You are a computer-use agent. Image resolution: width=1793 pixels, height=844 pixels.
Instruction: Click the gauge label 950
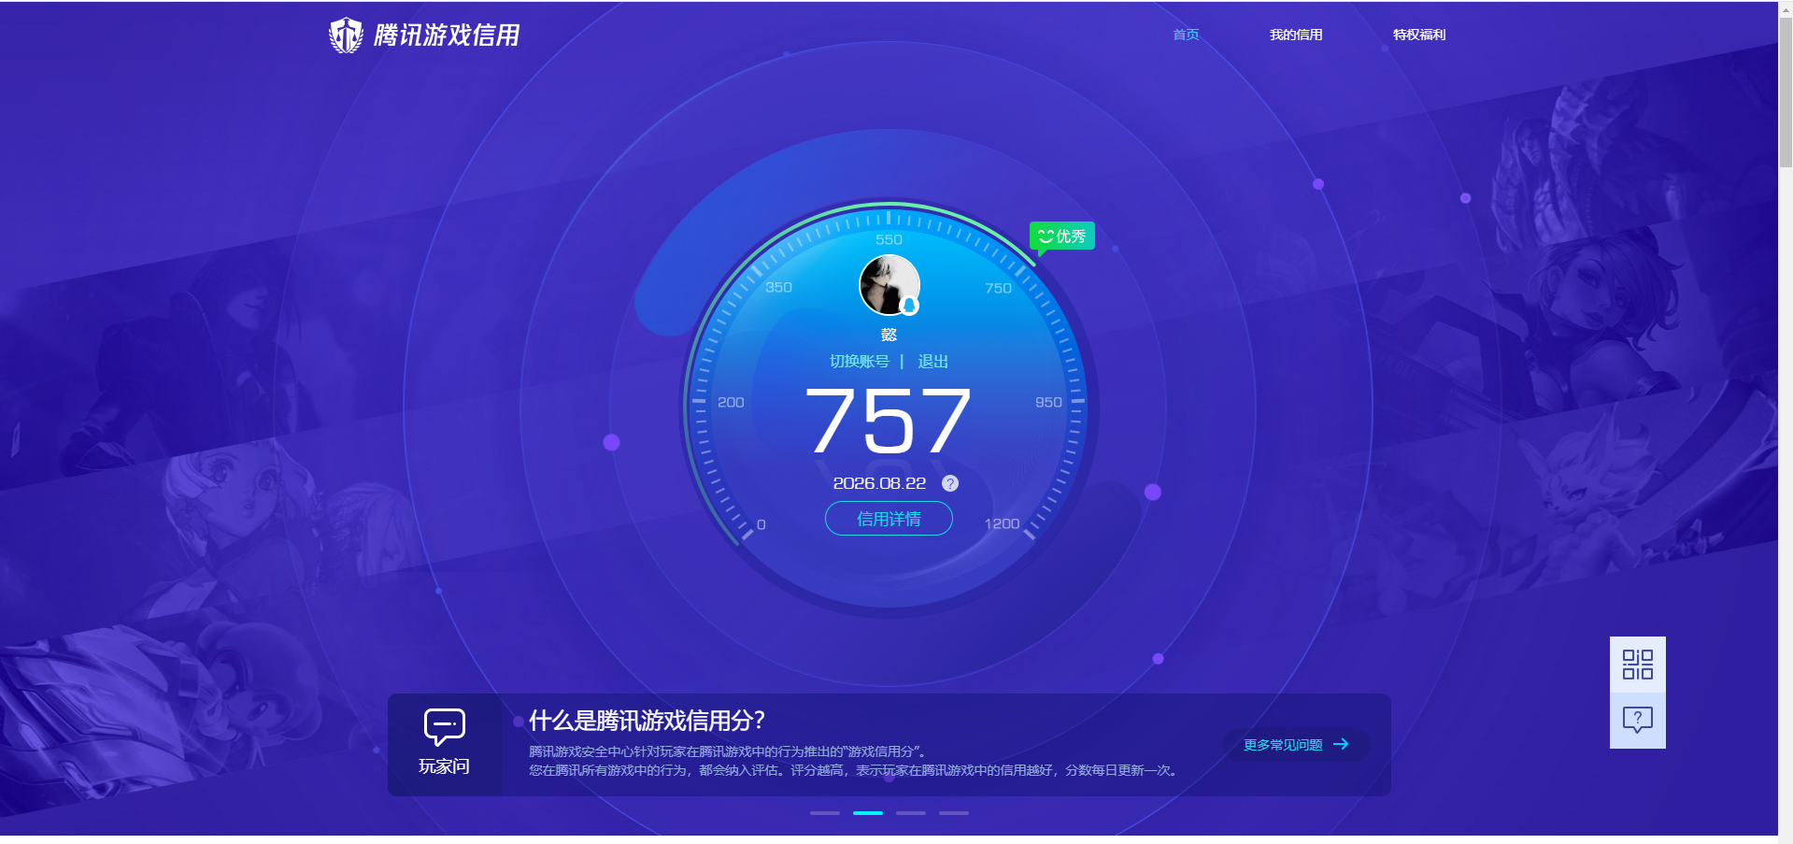tap(1048, 402)
